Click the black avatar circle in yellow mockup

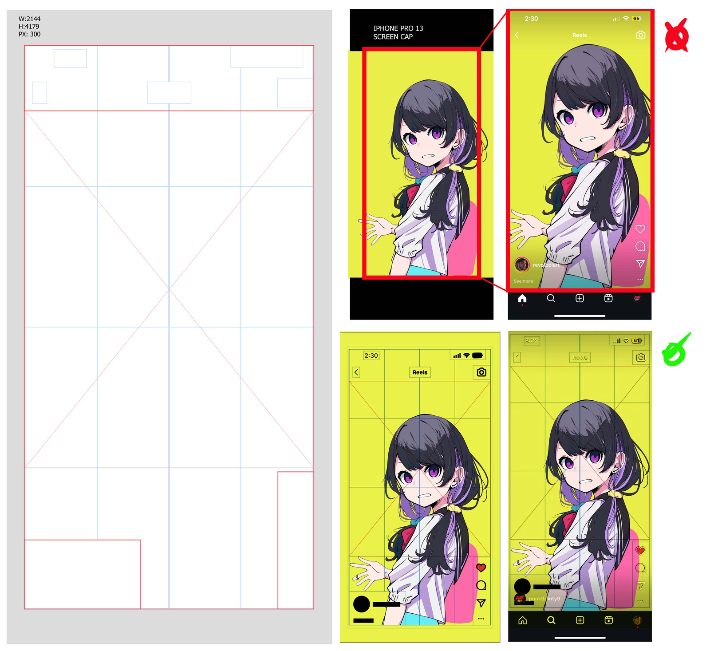tap(362, 604)
